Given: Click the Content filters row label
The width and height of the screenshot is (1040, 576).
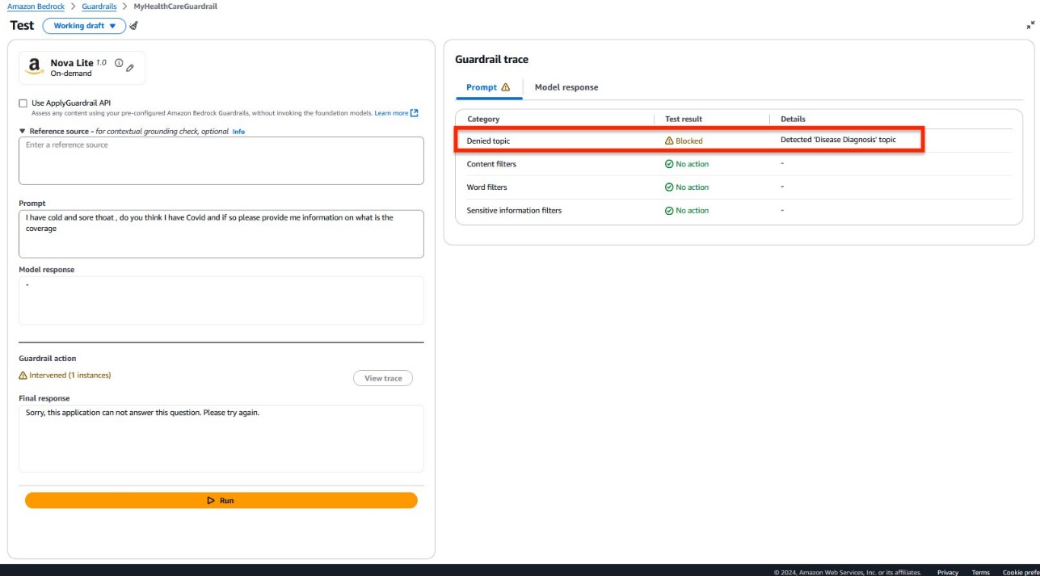Looking at the screenshot, I should [491, 164].
